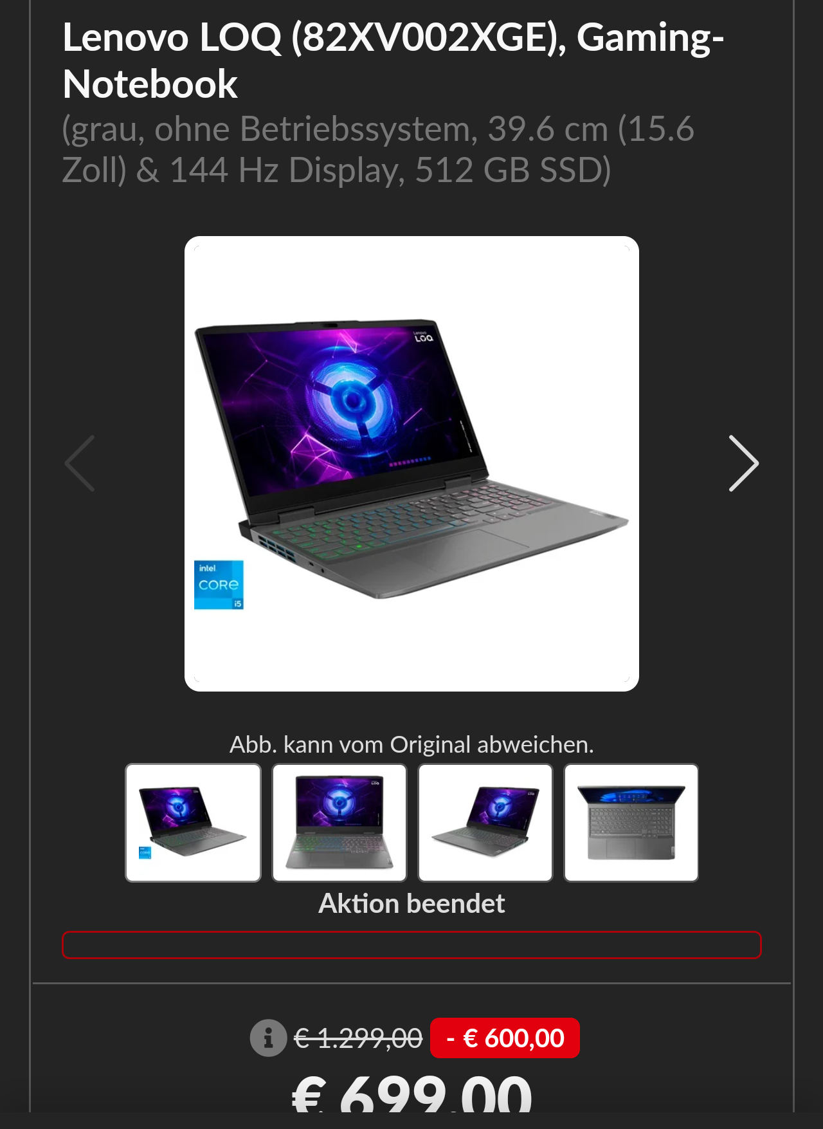This screenshot has width=823, height=1129.
Task: Select first thumbnail with Intel badge
Action: click(193, 822)
